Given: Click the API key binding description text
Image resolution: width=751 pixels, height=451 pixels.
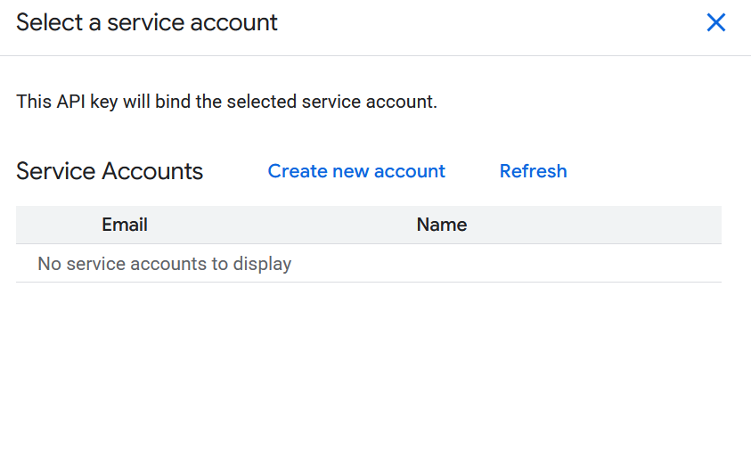Looking at the screenshot, I should (x=226, y=102).
